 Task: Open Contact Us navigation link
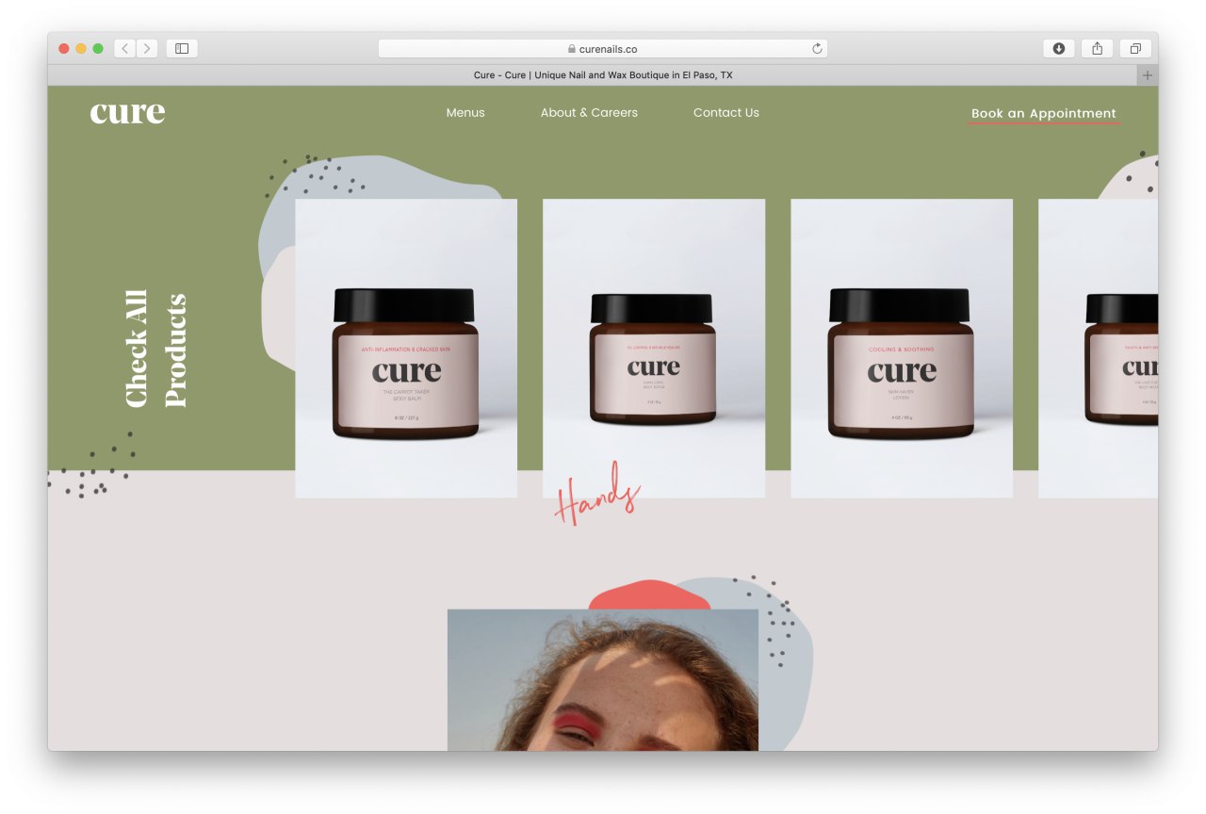(x=726, y=113)
